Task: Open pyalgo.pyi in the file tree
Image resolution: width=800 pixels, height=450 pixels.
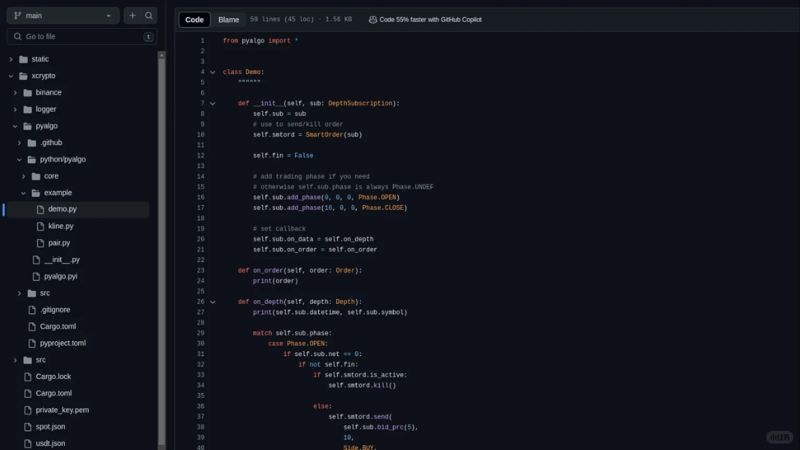Action: pyautogui.click(x=61, y=276)
